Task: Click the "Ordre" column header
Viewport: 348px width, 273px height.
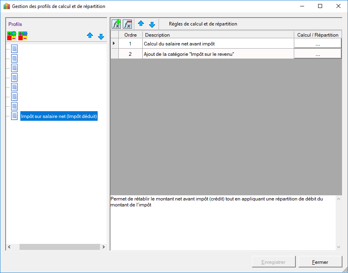Action: click(130, 35)
